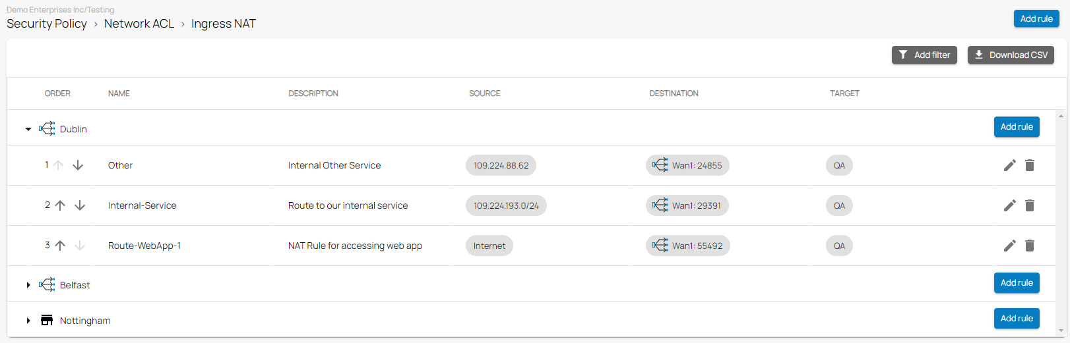
Task: Edit the Other rule with pencil icon
Action: click(x=1009, y=165)
